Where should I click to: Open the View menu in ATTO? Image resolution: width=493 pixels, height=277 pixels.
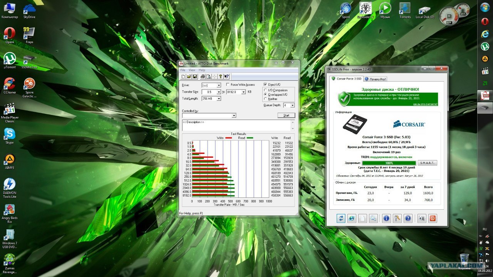click(x=192, y=70)
